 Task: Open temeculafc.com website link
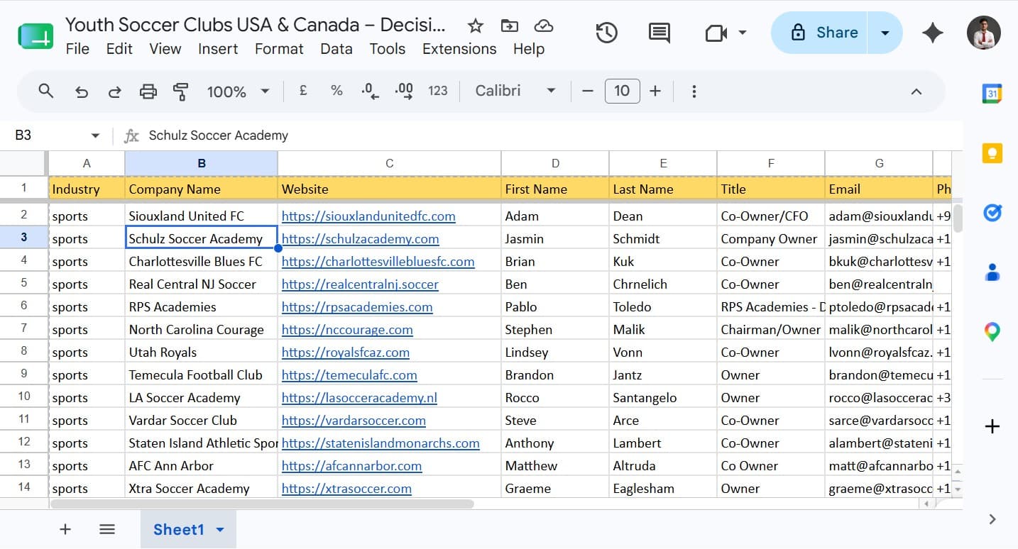click(x=349, y=375)
